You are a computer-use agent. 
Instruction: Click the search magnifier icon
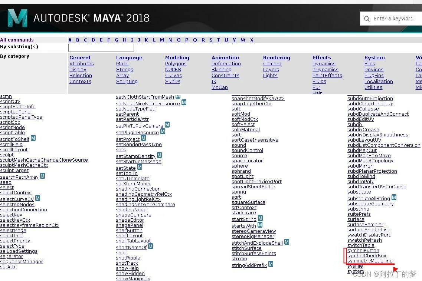coord(367,18)
